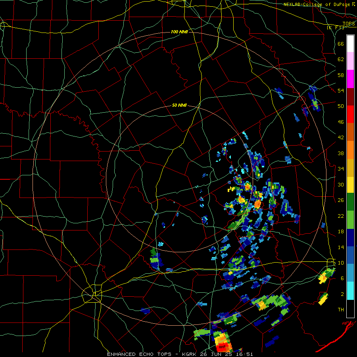Click the highway loop interchange at lower left
The image size is (357, 357).
tap(92, 294)
